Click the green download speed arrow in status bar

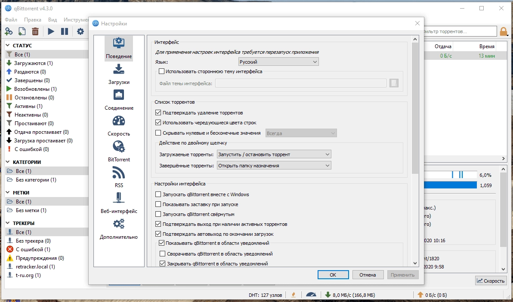[328, 295]
